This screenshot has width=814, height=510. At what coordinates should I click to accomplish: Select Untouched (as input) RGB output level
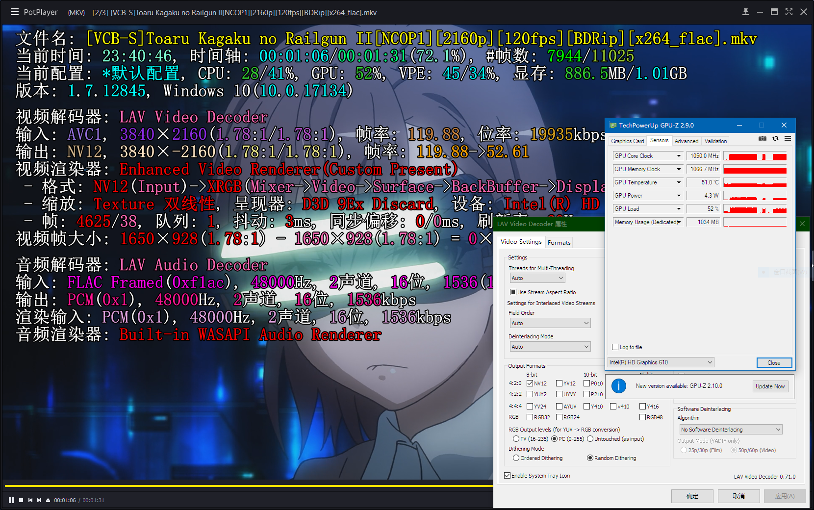[x=590, y=439]
